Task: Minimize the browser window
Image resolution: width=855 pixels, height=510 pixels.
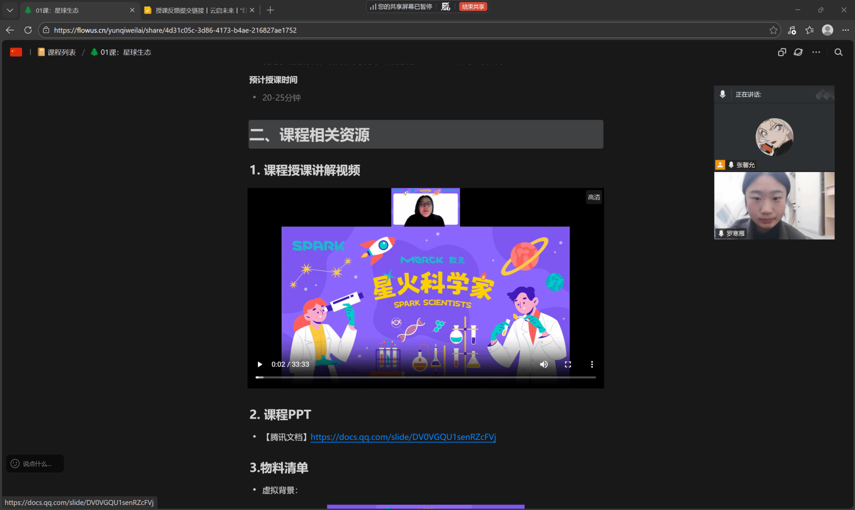Action: (x=797, y=10)
